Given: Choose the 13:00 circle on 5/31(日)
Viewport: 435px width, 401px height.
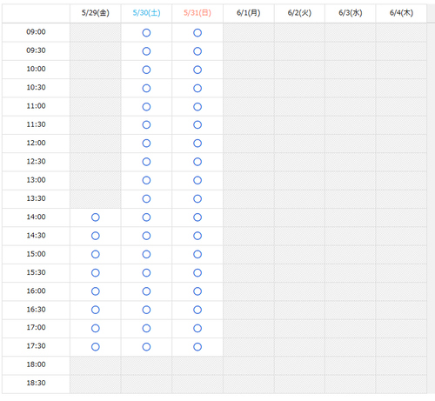Looking at the screenshot, I should click(x=197, y=180).
